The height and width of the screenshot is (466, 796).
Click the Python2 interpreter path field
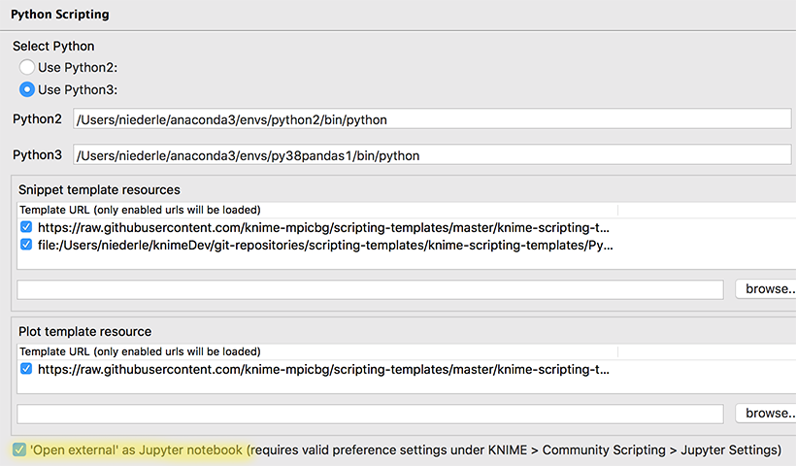(x=432, y=119)
